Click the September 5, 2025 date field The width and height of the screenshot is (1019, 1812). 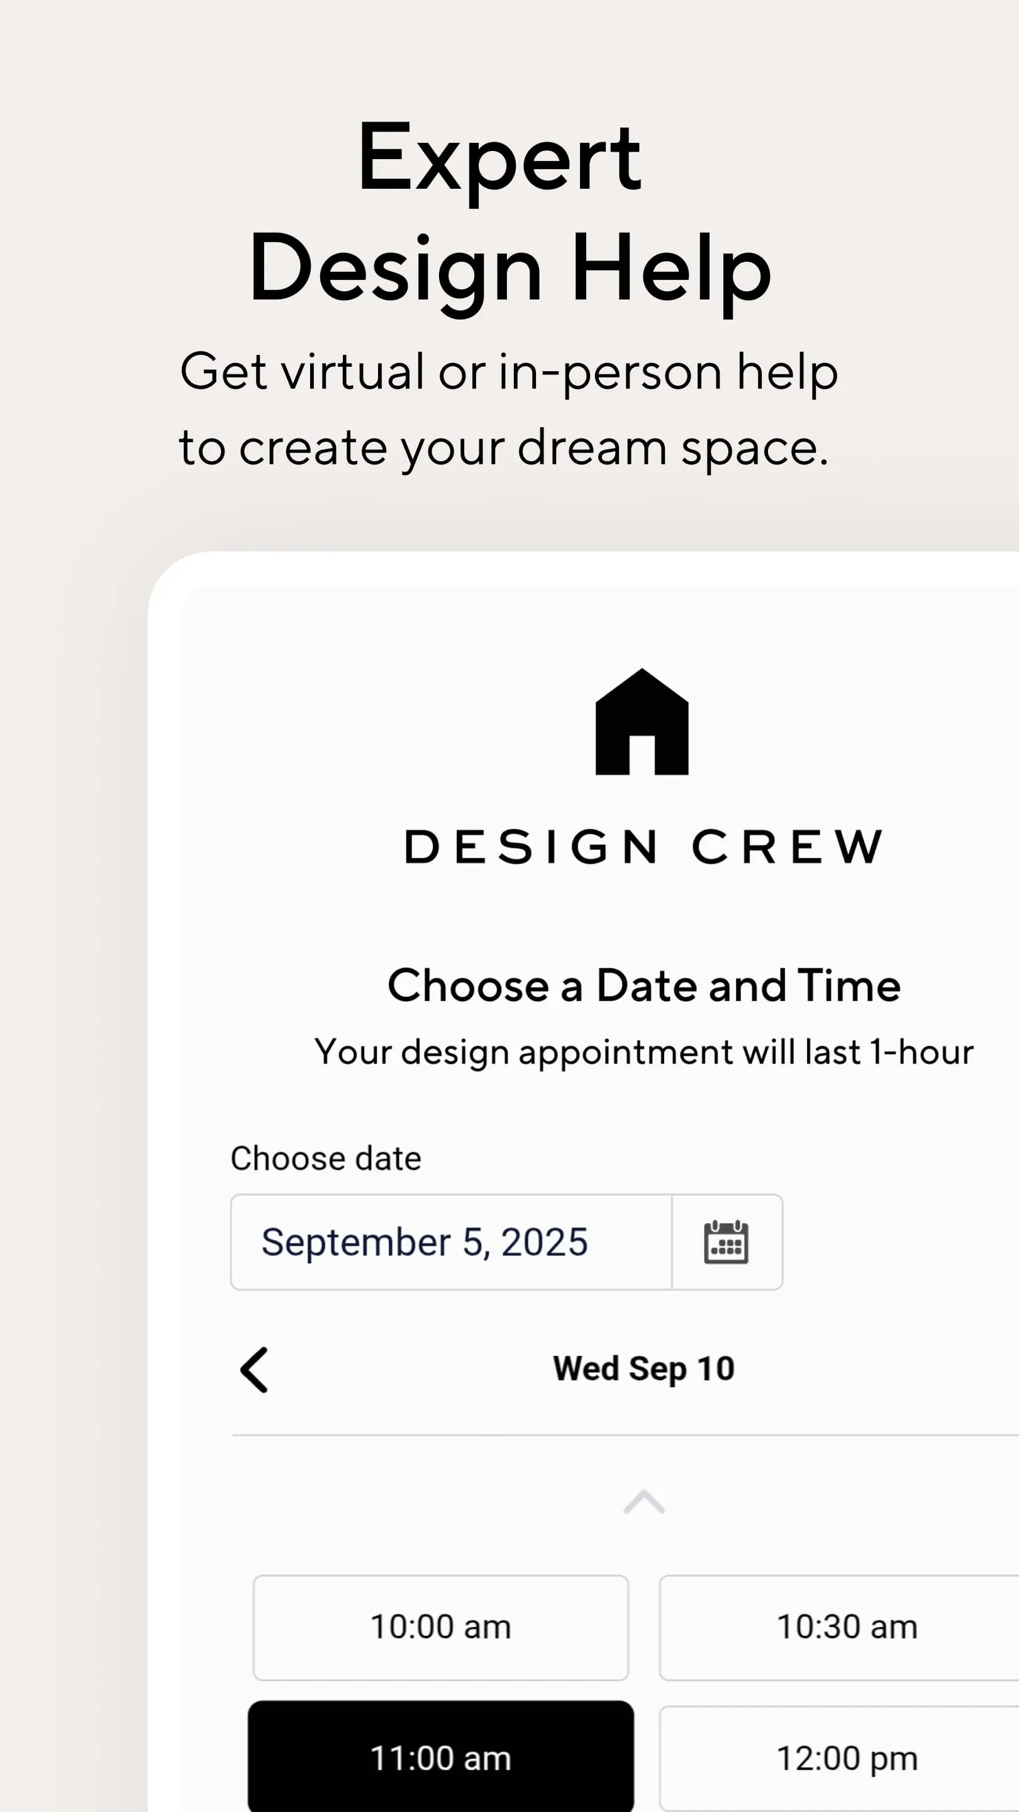tap(451, 1242)
